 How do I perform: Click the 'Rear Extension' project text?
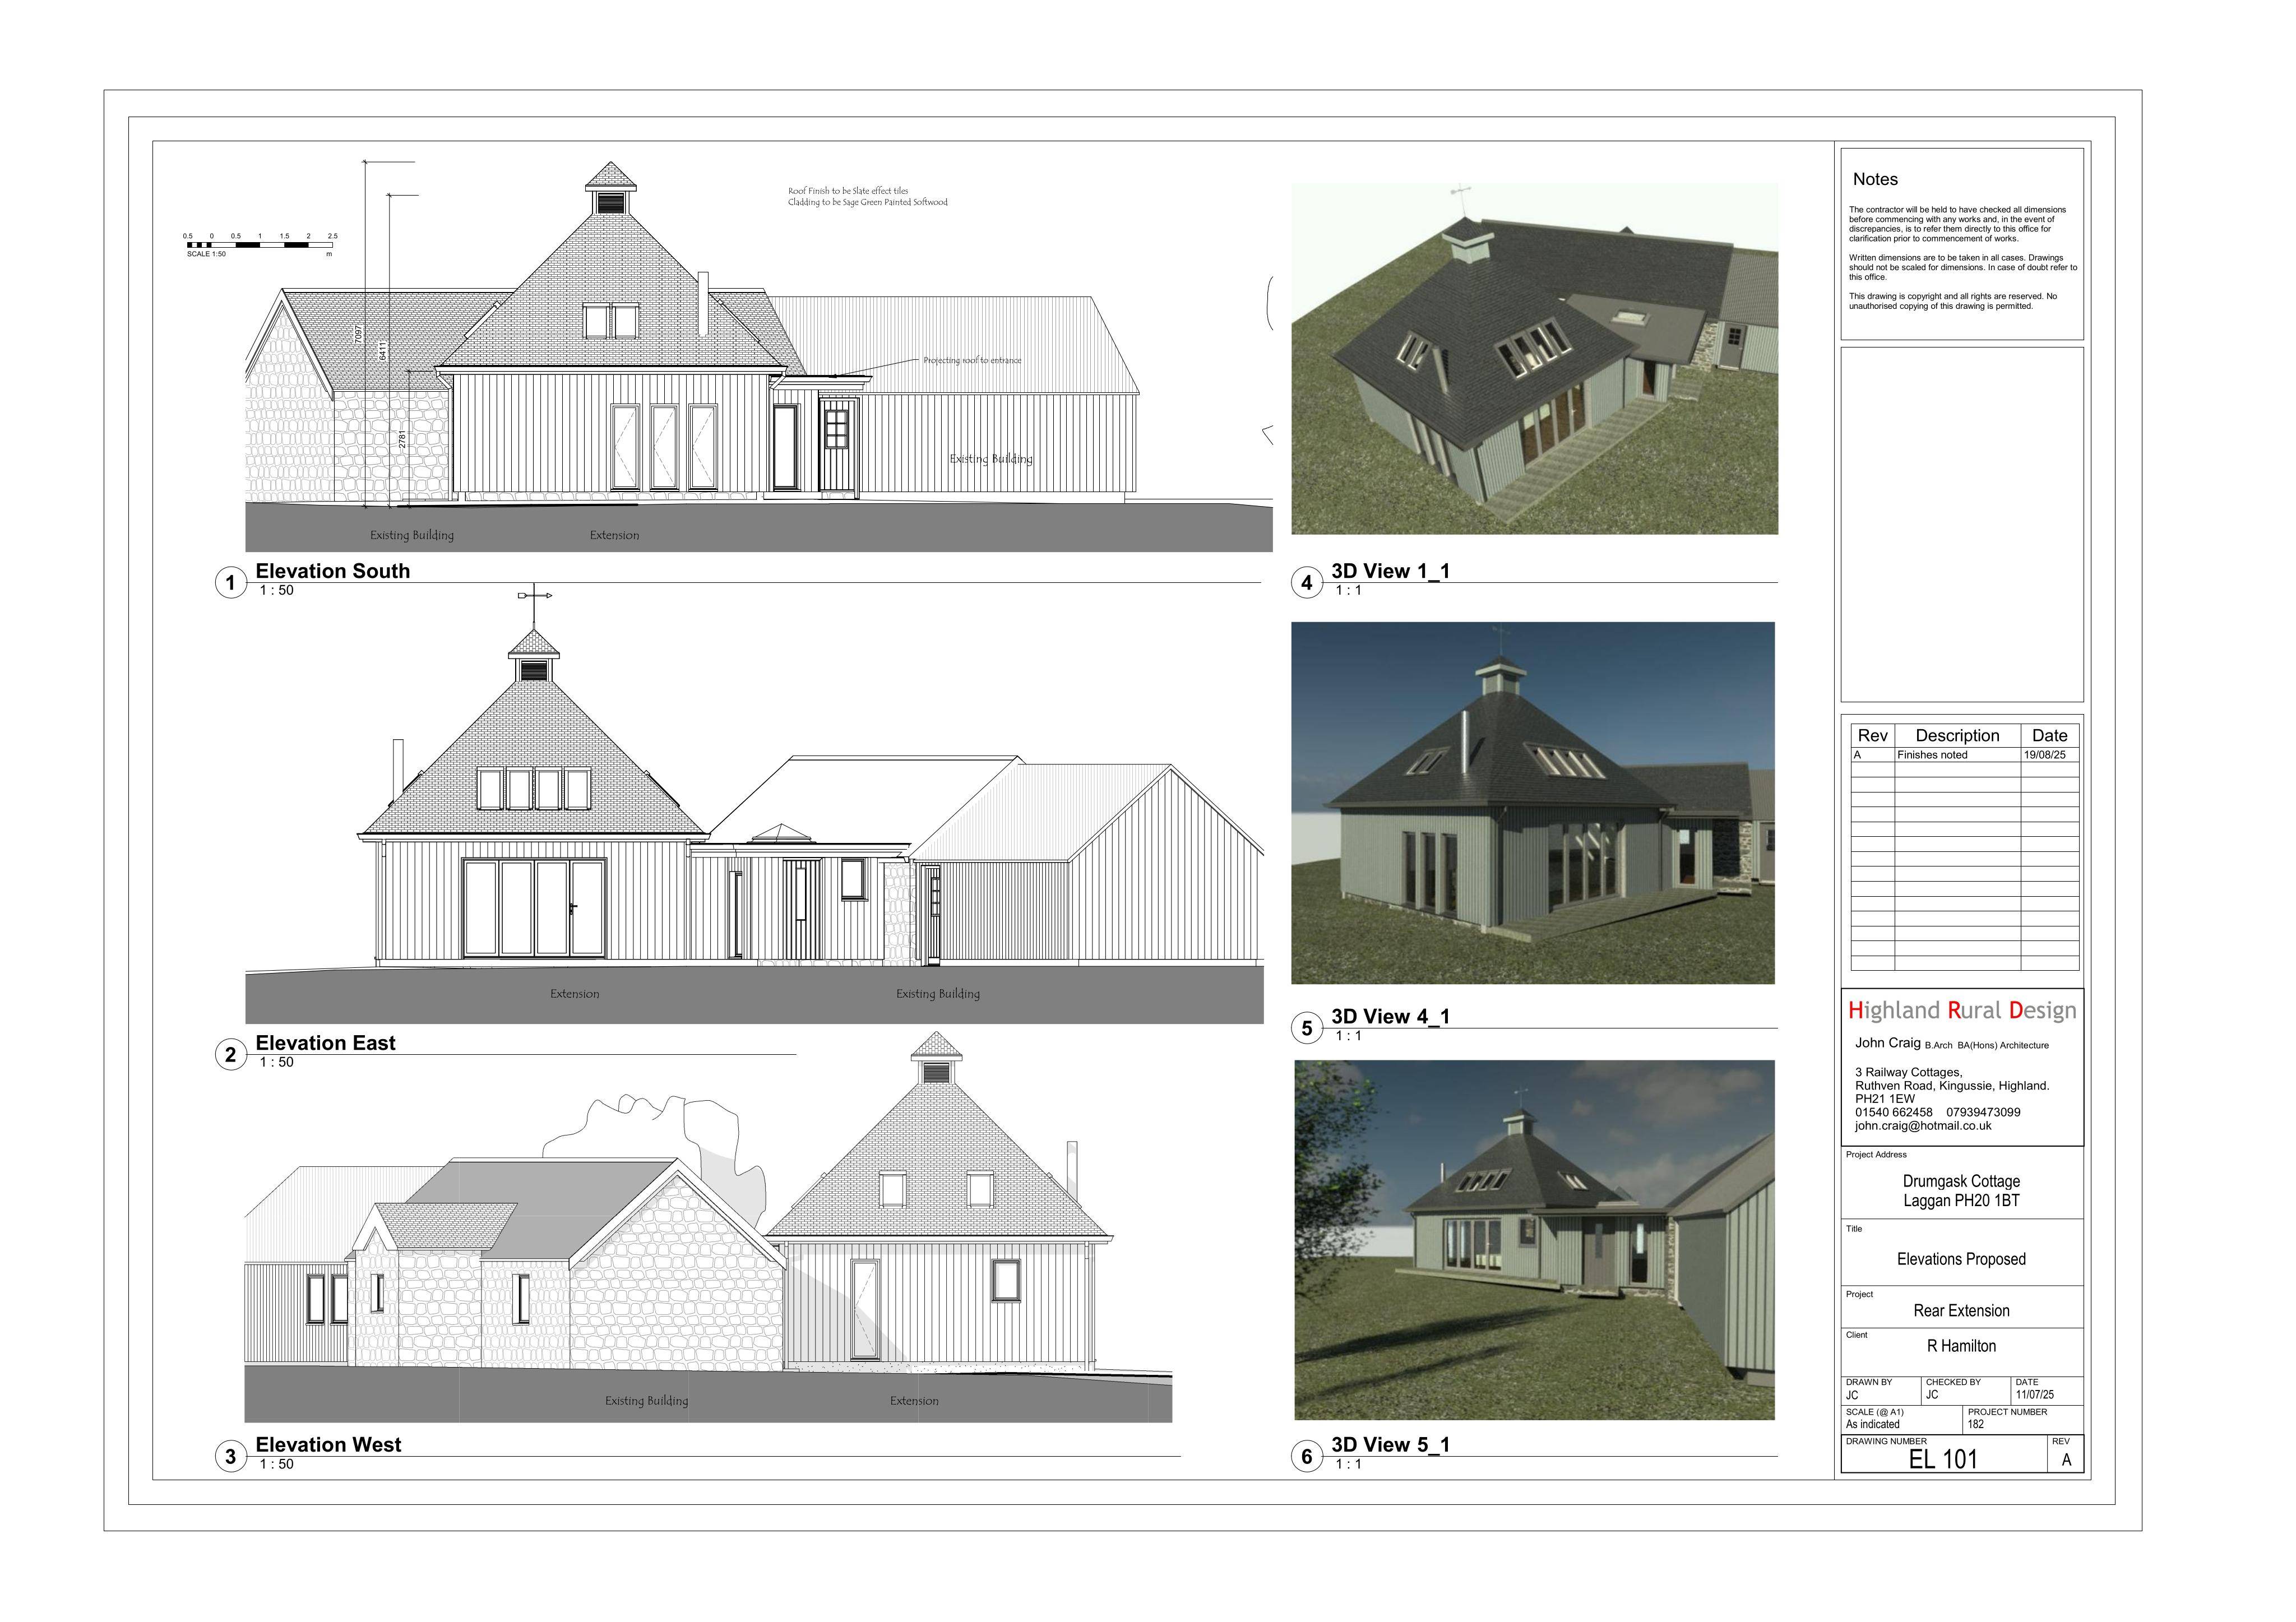point(1961,1311)
